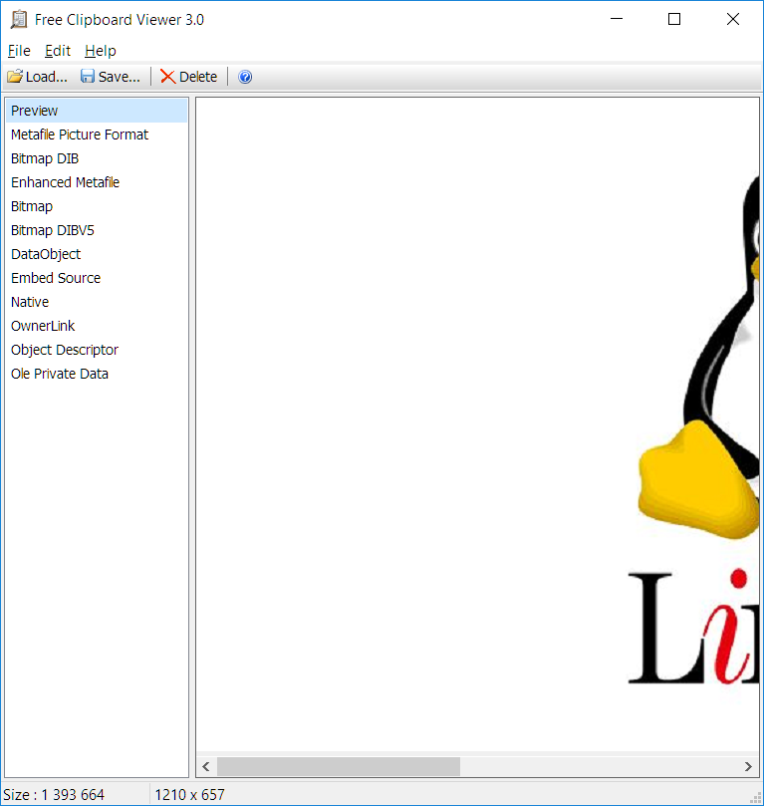764x806 pixels.
Task: Click the Linux penguin image preview
Action: (697, 399)
